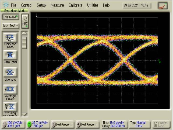Select the NRZ signal type option
The height and width of the screenshot is (130, 173).
pyautogui.click(x=25, y=23)
